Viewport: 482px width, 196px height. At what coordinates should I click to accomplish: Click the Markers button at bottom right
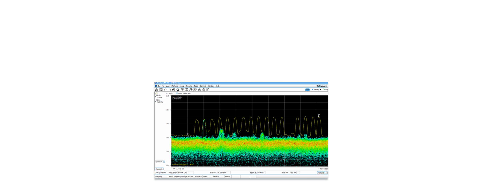(321, 173)
